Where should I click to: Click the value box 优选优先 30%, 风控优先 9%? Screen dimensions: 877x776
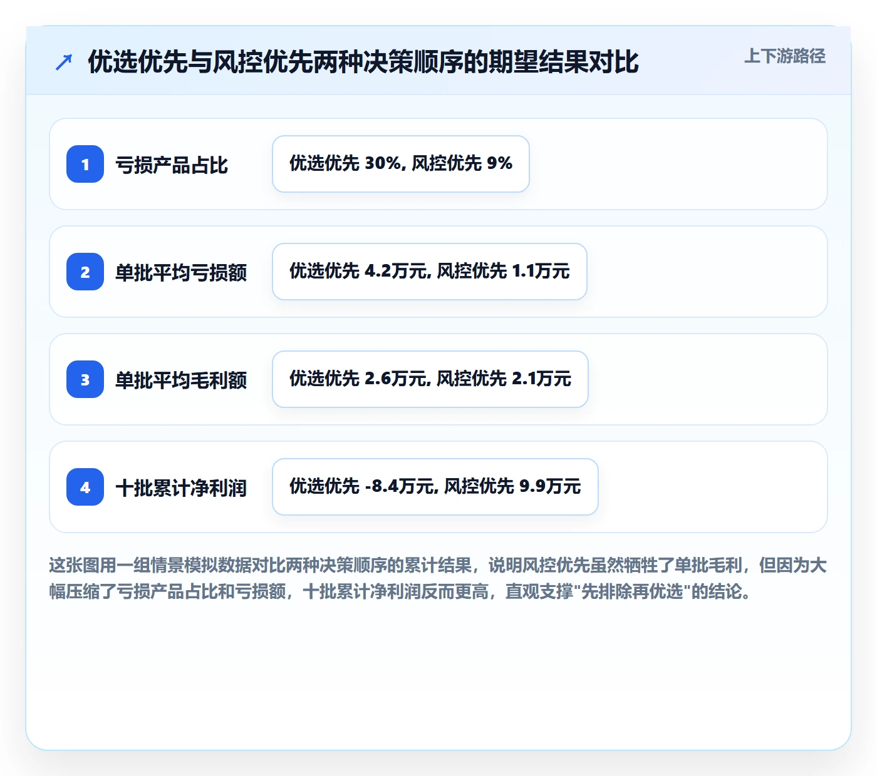pyautogui.click(x=401, y=164)
